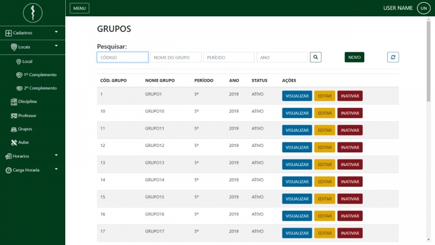Click INATIVAR for GRUPO15
Viewport: 435px width, 245px height.
point(350,199)
